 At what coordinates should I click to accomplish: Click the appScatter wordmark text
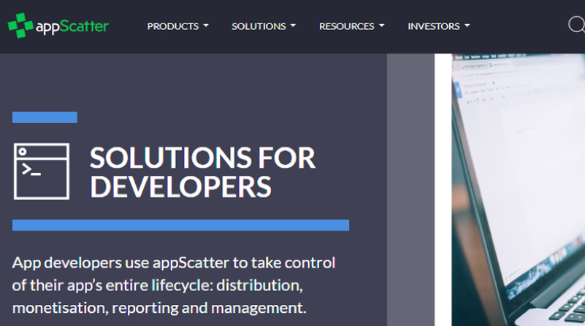point(72,27)
